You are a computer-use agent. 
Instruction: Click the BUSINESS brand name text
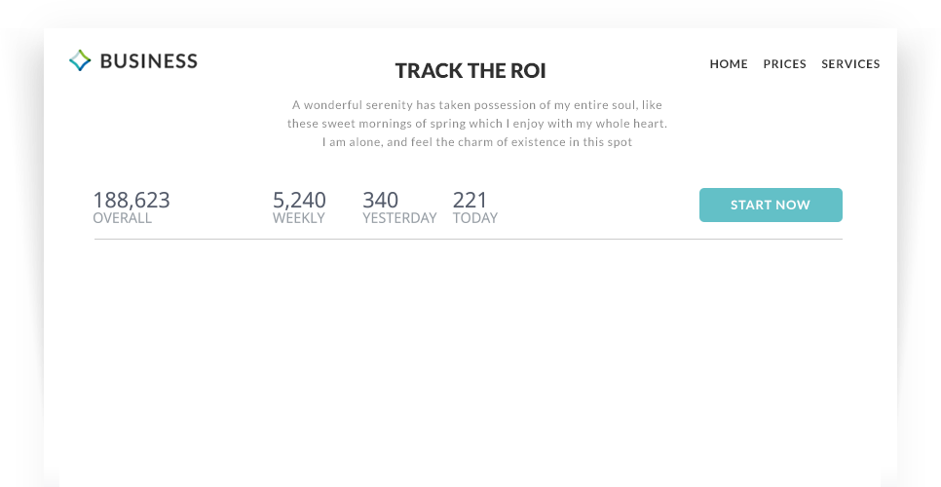[148, 61]
